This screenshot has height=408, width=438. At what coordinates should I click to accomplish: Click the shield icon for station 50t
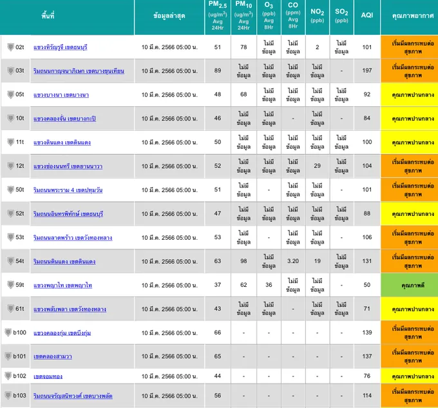pyautogui.click(x=10, y=189)
